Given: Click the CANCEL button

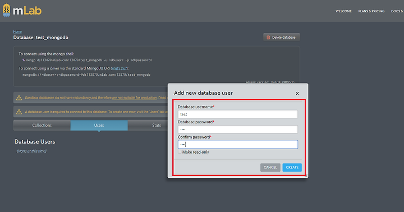Looking at the screenshot, I should point(270,168).
